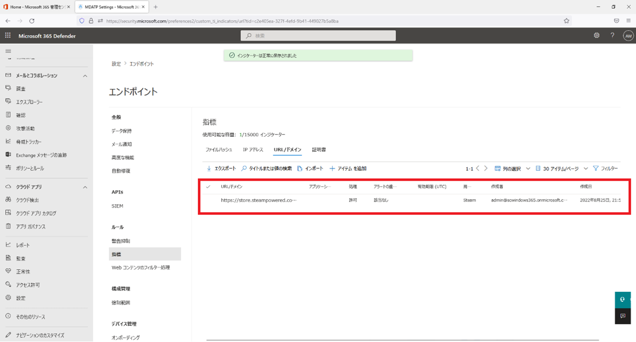The height and width of the screenshot is (342, 636).
Task: Open 強制範囲 under 構成管理
Action: (120, 303)
